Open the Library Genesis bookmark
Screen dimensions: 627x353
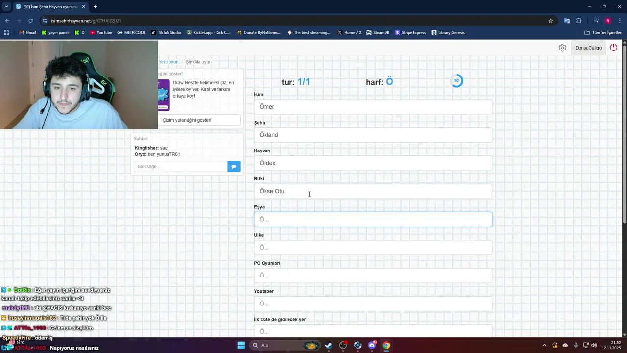pos(448,33)
